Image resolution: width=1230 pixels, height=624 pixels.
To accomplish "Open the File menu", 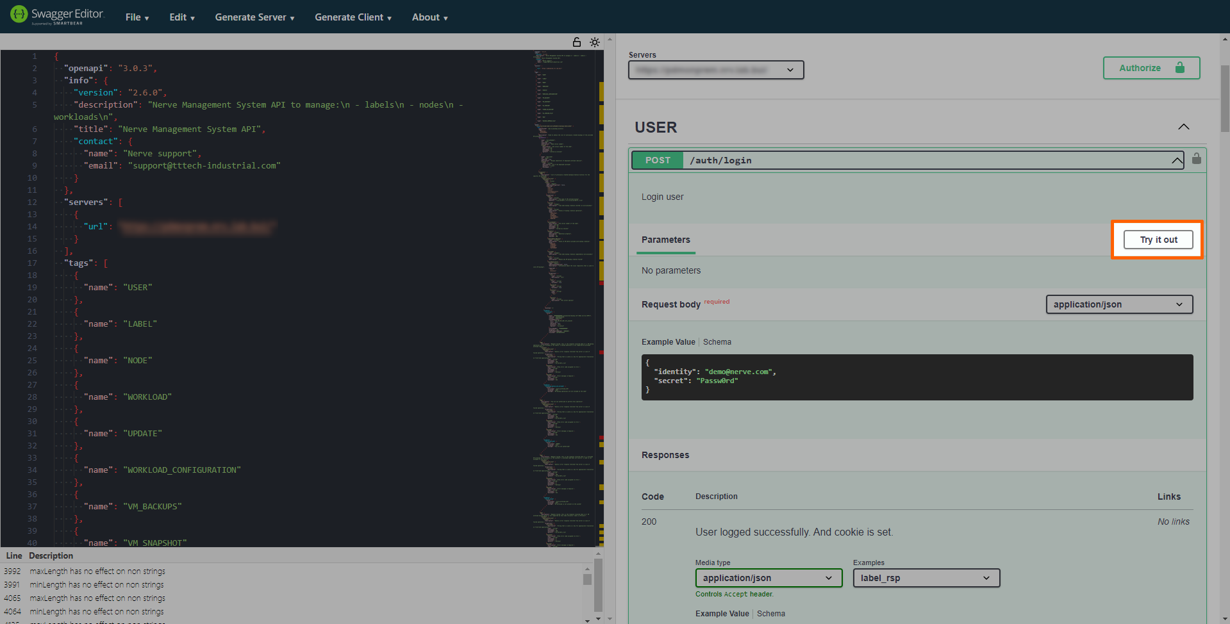I will pos(137,17).
